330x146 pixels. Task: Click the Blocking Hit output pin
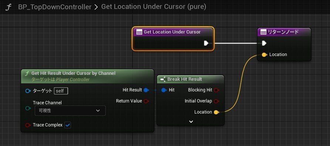[x=216, y=90]
